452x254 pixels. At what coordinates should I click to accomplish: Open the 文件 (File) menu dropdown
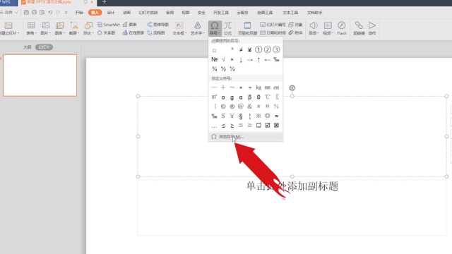9,13
